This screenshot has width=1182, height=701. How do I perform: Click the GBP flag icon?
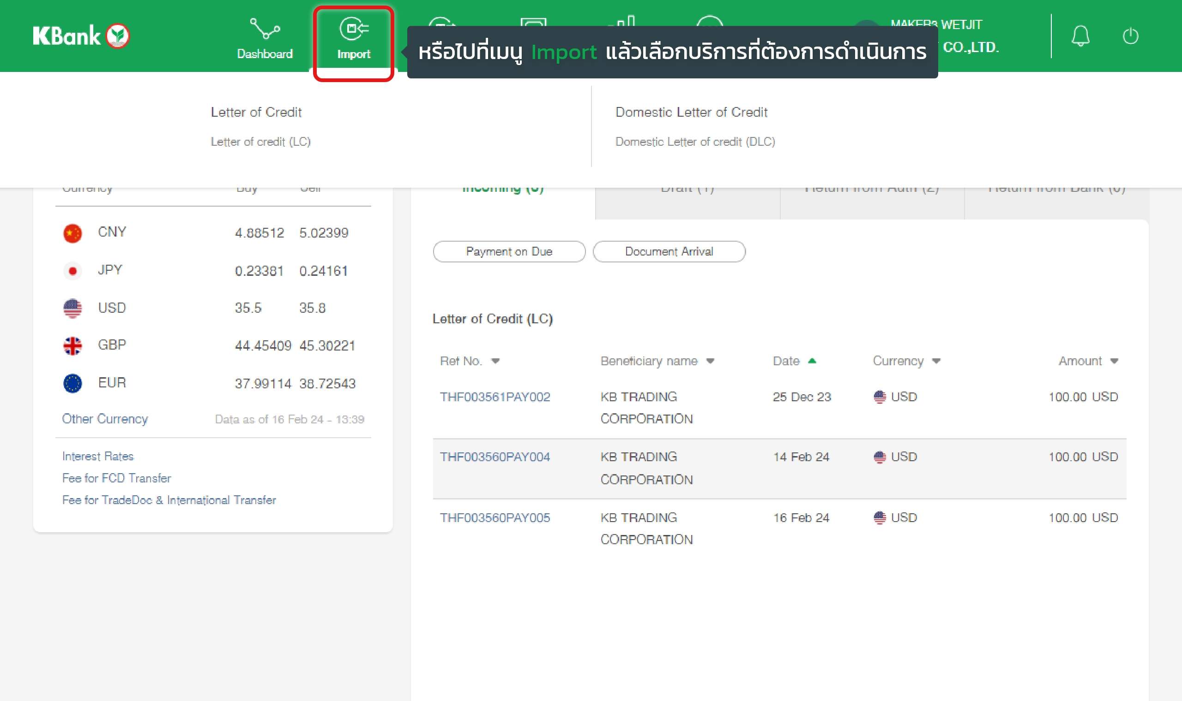click(x=72, y=346)
